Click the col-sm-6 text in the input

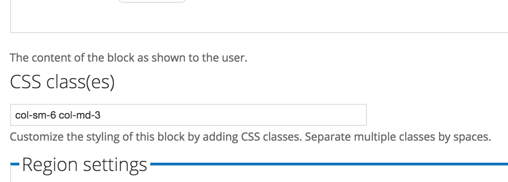pos(36,115)
